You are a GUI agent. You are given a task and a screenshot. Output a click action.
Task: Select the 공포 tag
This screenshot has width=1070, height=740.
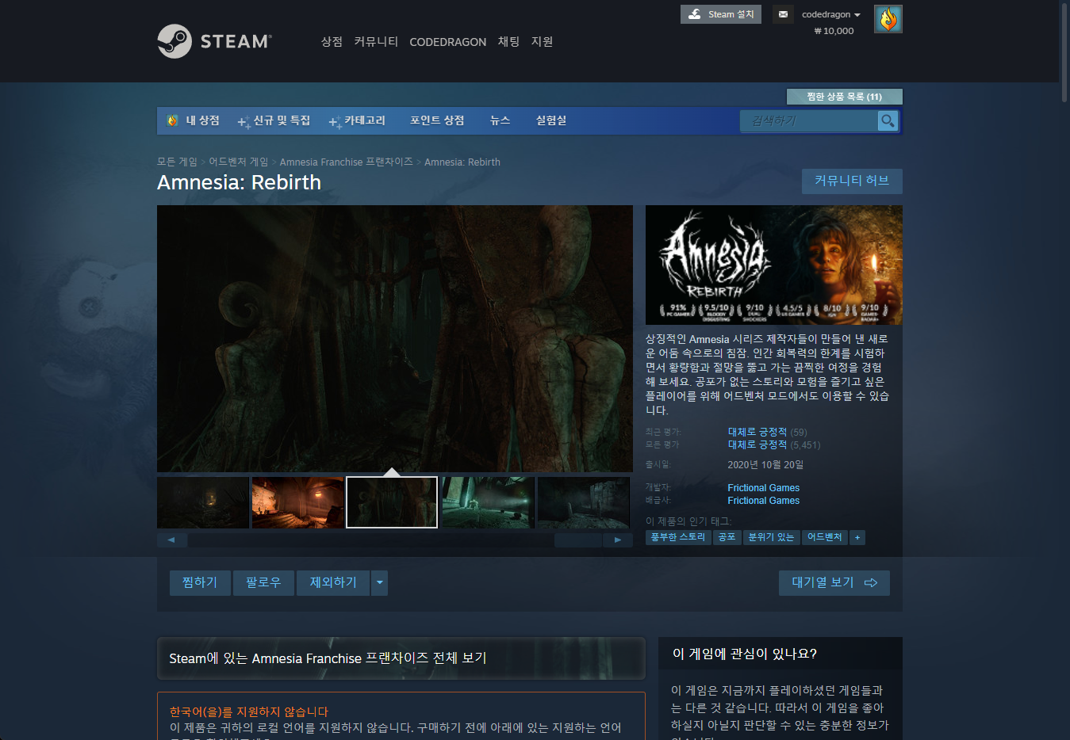(727, 537)
